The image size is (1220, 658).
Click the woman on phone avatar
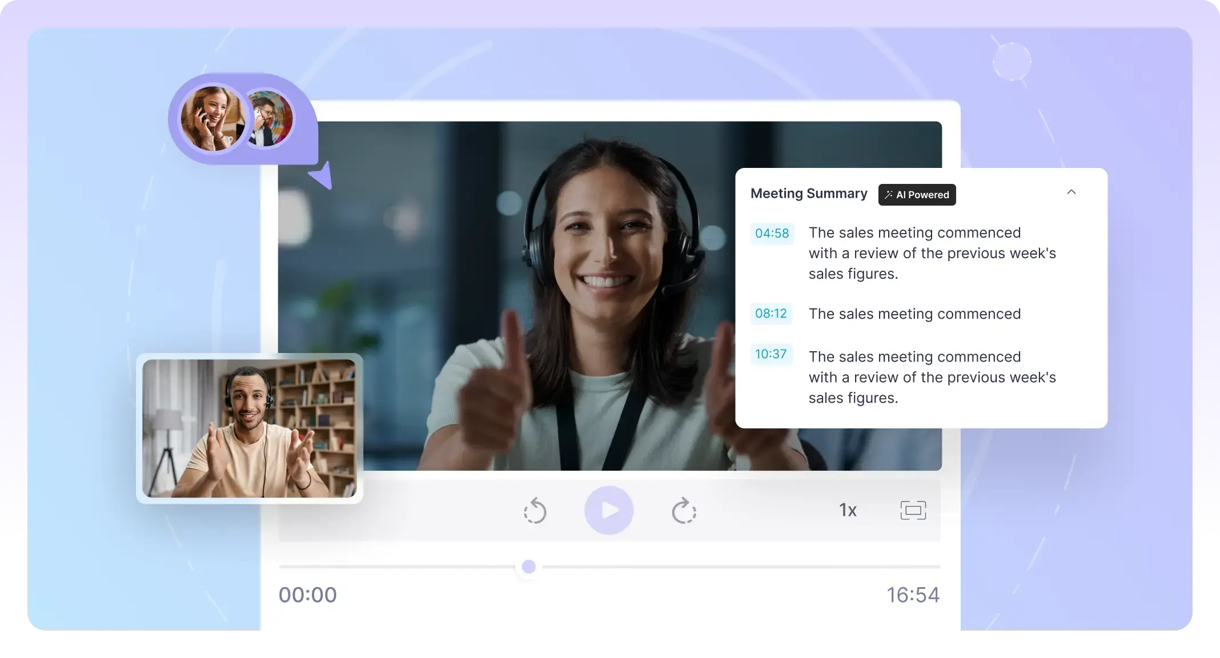(x=212, y=118)
